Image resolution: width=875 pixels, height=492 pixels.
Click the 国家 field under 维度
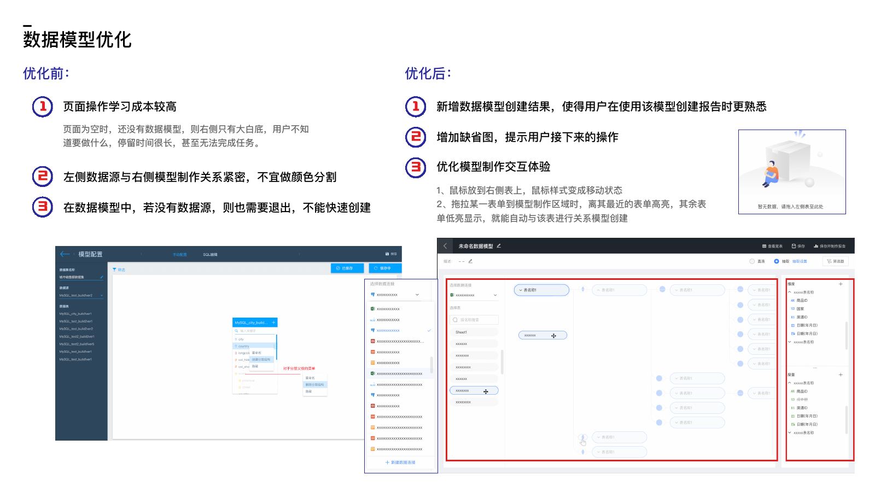(x=800, y=309)
